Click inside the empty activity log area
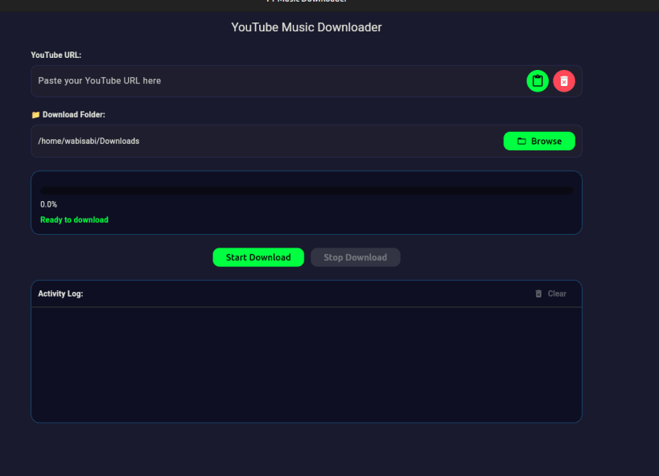659x476 pixels. click(x=307, y=365)
